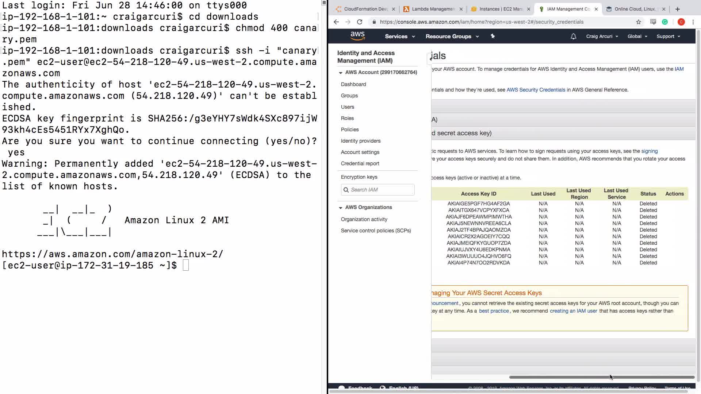Follow the AWS Security Credentials link

pyautogui.click(x=536, y=90)
